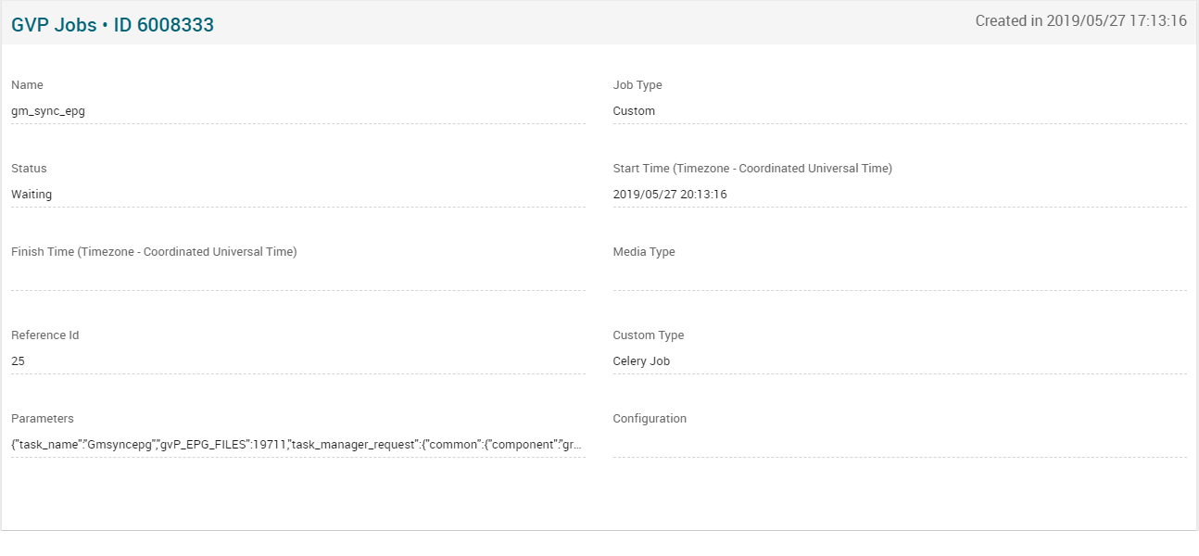Click the Status field showing Waiting
Image resolution: width=1199 pixels, height=556 pixels.
[x=297, y=195]
